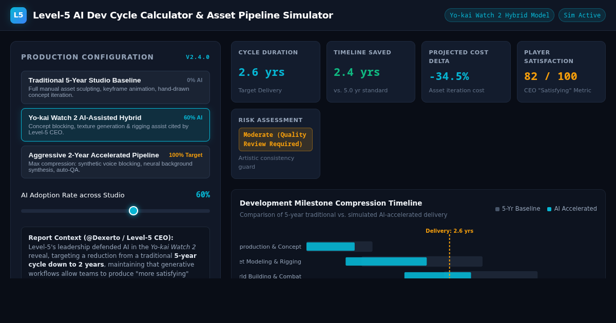
Task: Open the Projected Cost Delta card
Action: [466, 72]
